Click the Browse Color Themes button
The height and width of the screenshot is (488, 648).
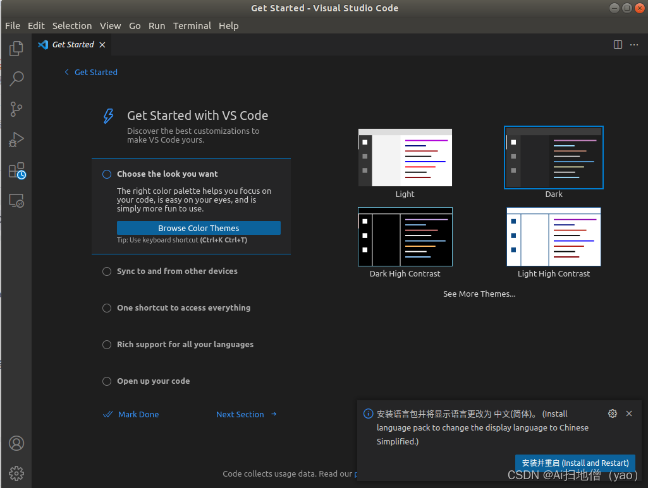pos(199,228)
